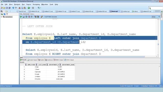Click the Open folder icon in toolbar
163x92 pixels.
pyautogui.click(x=4, y=8)
